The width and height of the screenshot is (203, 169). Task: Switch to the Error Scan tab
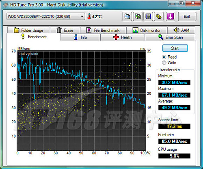click(170, 37)
